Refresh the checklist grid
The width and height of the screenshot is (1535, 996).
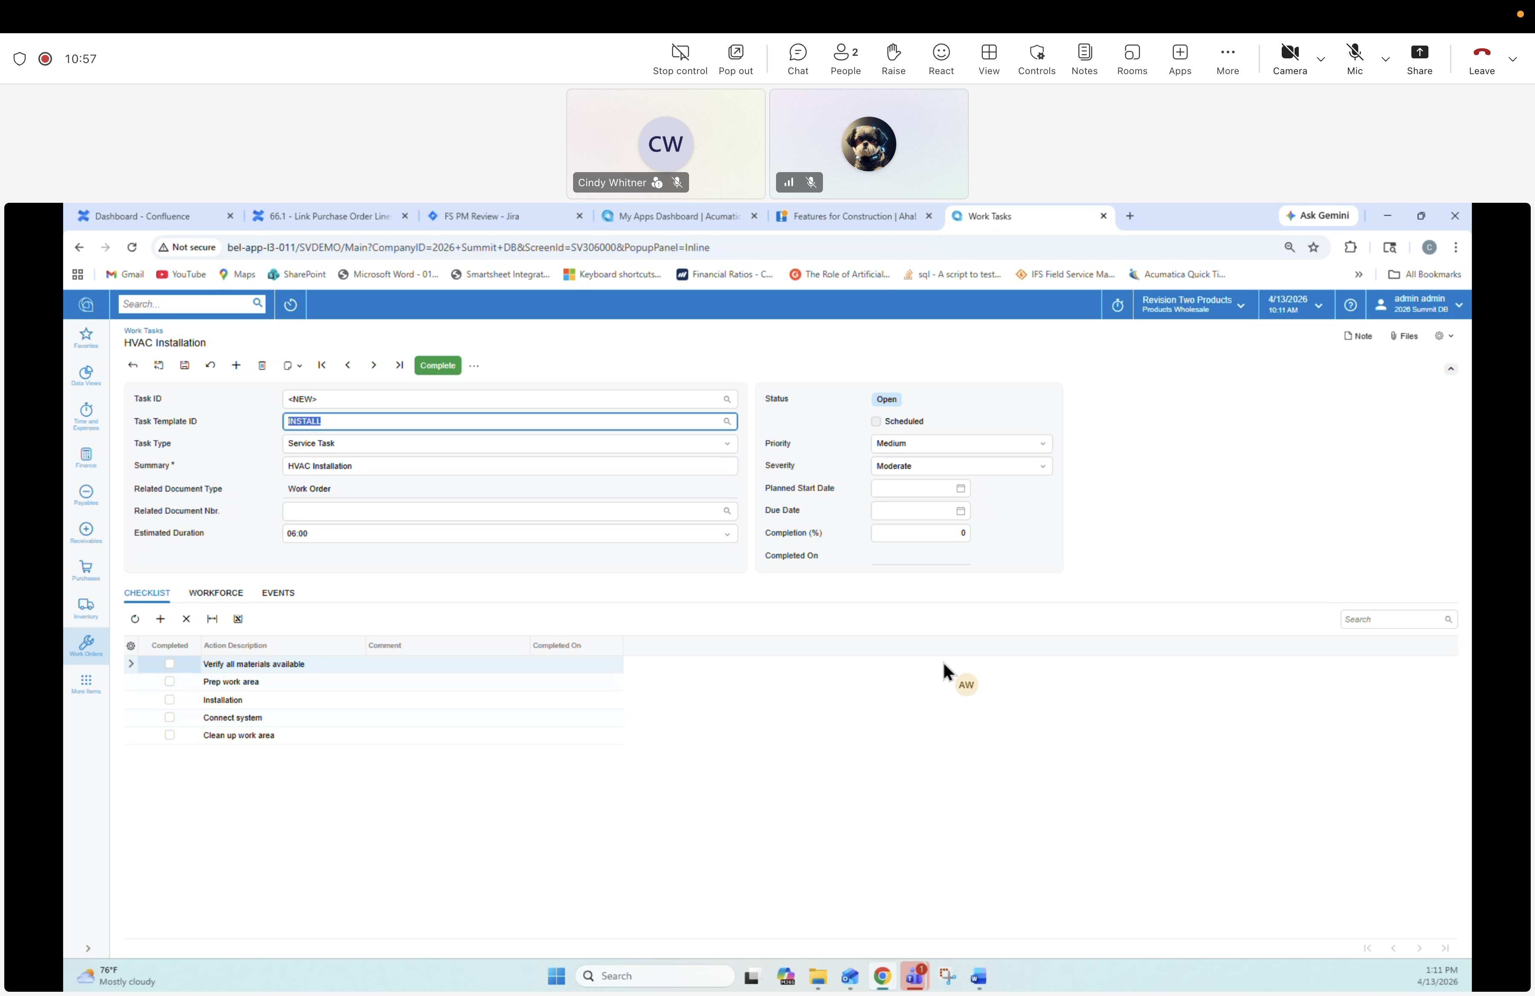pos(135,619)
